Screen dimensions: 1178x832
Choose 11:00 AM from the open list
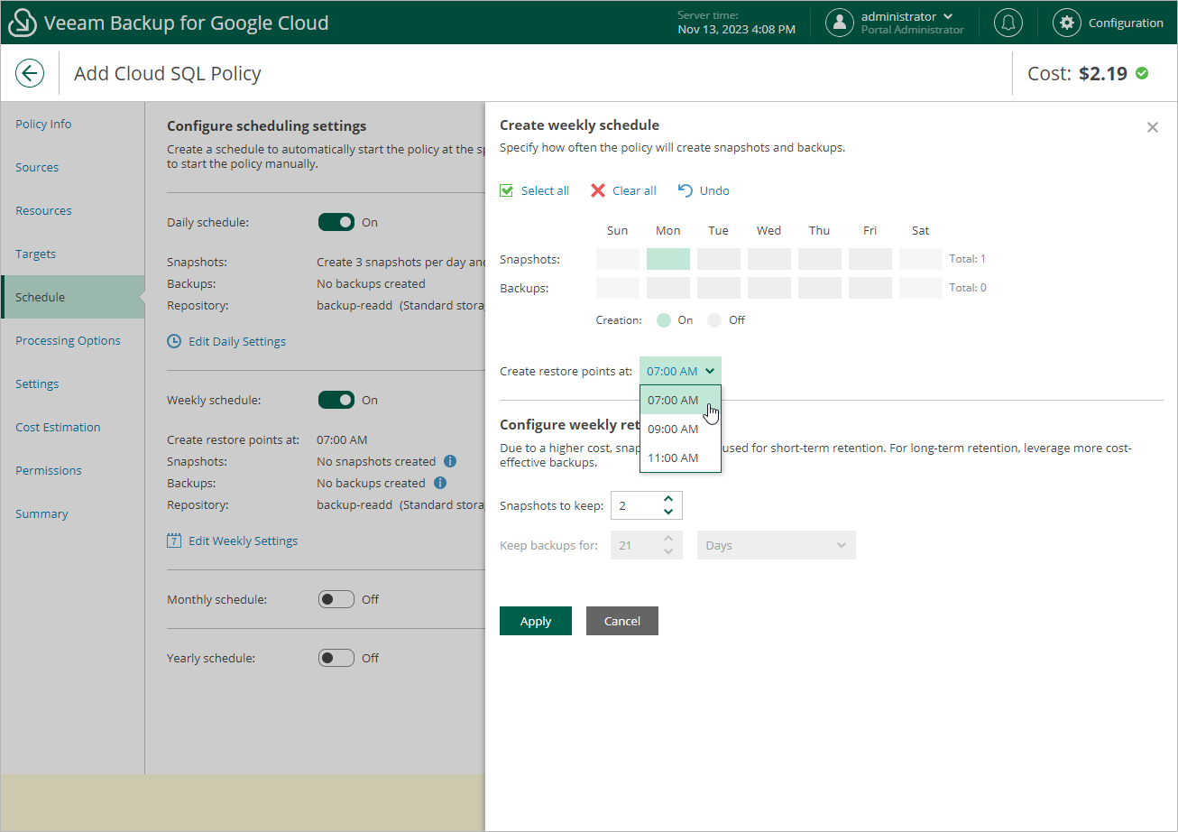pos(681,458)
